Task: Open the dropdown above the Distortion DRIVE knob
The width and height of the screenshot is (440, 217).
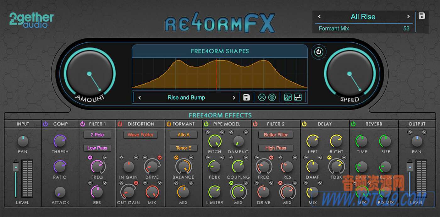Action: (160, 157)
